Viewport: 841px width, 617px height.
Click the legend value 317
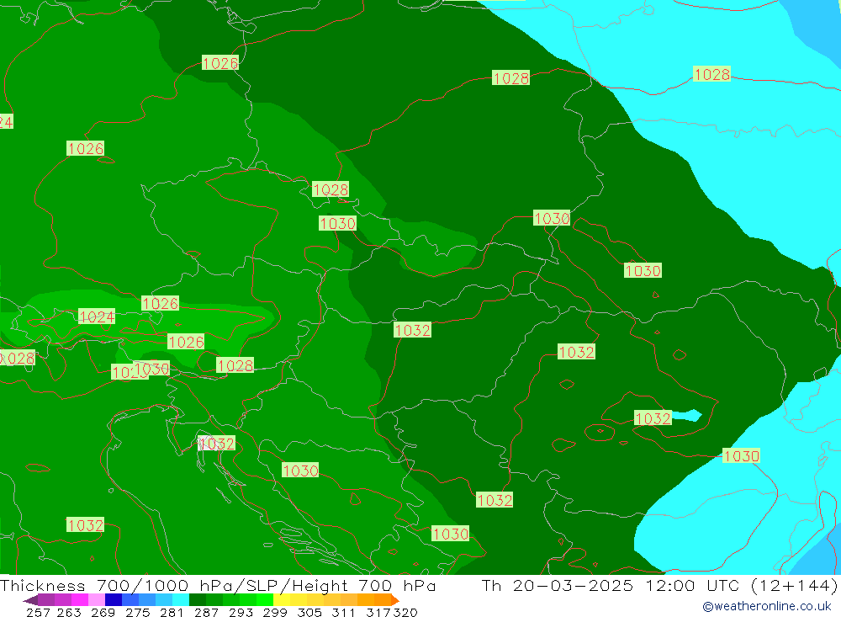click(x=378, y=612)
